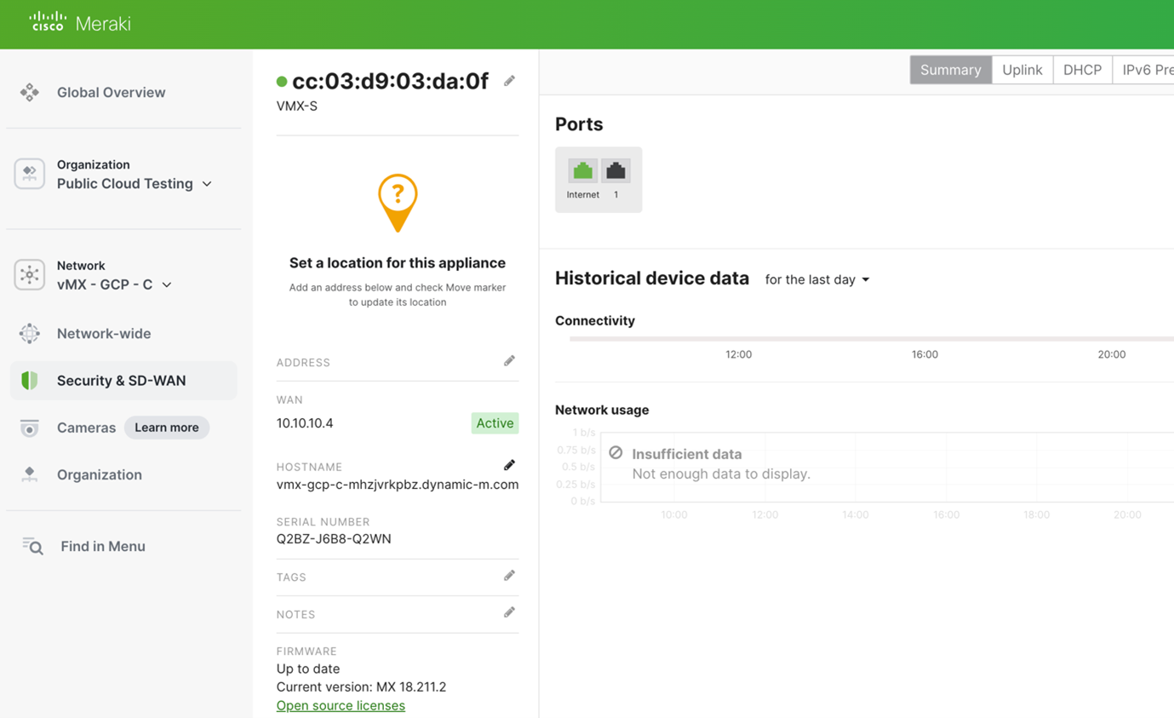Click the green Internet port icon

tap(583, 171)
